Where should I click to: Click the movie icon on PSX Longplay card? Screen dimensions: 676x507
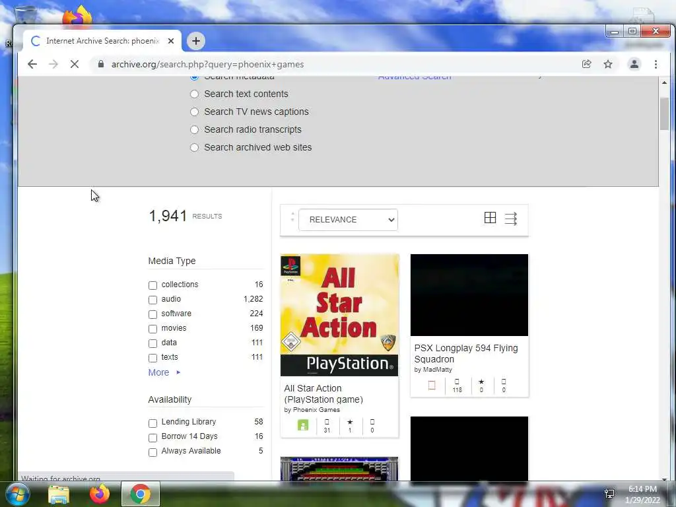coord(432,385)
